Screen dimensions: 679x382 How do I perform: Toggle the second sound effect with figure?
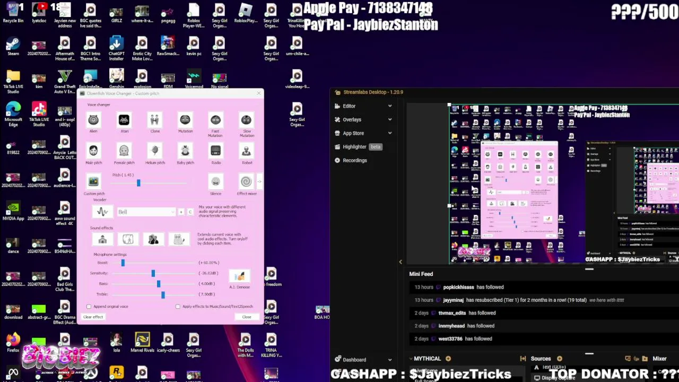click(128, 239)
